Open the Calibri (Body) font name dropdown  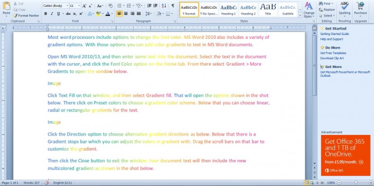(68, 6)
